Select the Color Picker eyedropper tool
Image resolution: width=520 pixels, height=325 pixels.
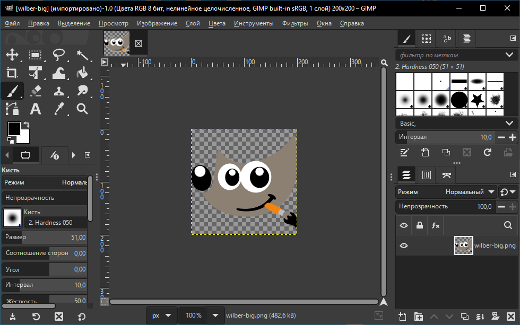(59, 109)
